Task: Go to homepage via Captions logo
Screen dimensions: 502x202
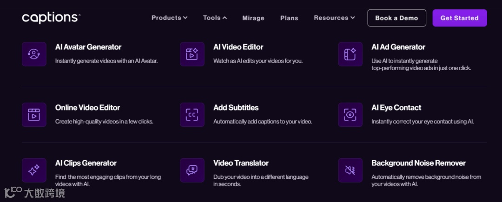Action: pyautogui.click(x=51, y=18)
